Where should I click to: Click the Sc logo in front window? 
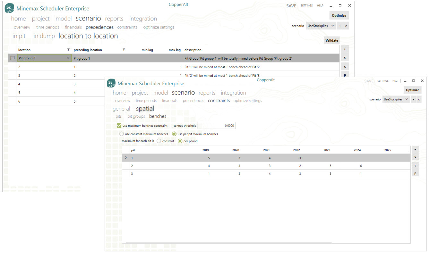tap(111, 83)
